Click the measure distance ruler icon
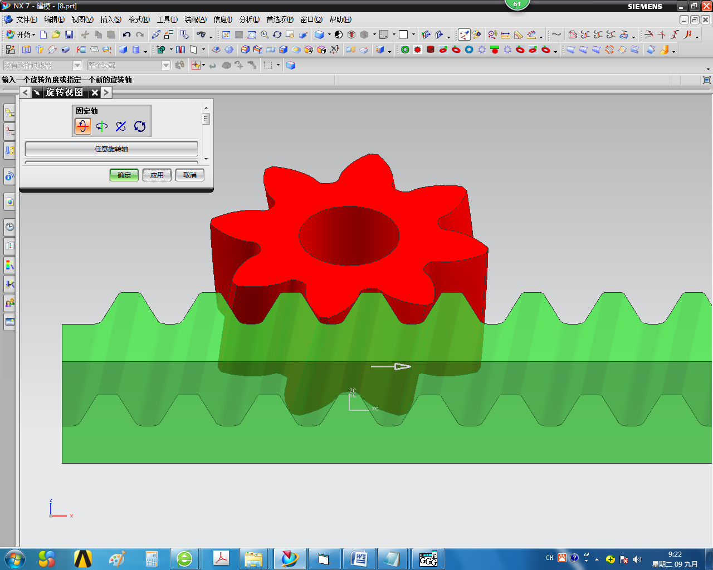Image resolution: width=713 pixels, height=570 pixels. pos(506,35)
